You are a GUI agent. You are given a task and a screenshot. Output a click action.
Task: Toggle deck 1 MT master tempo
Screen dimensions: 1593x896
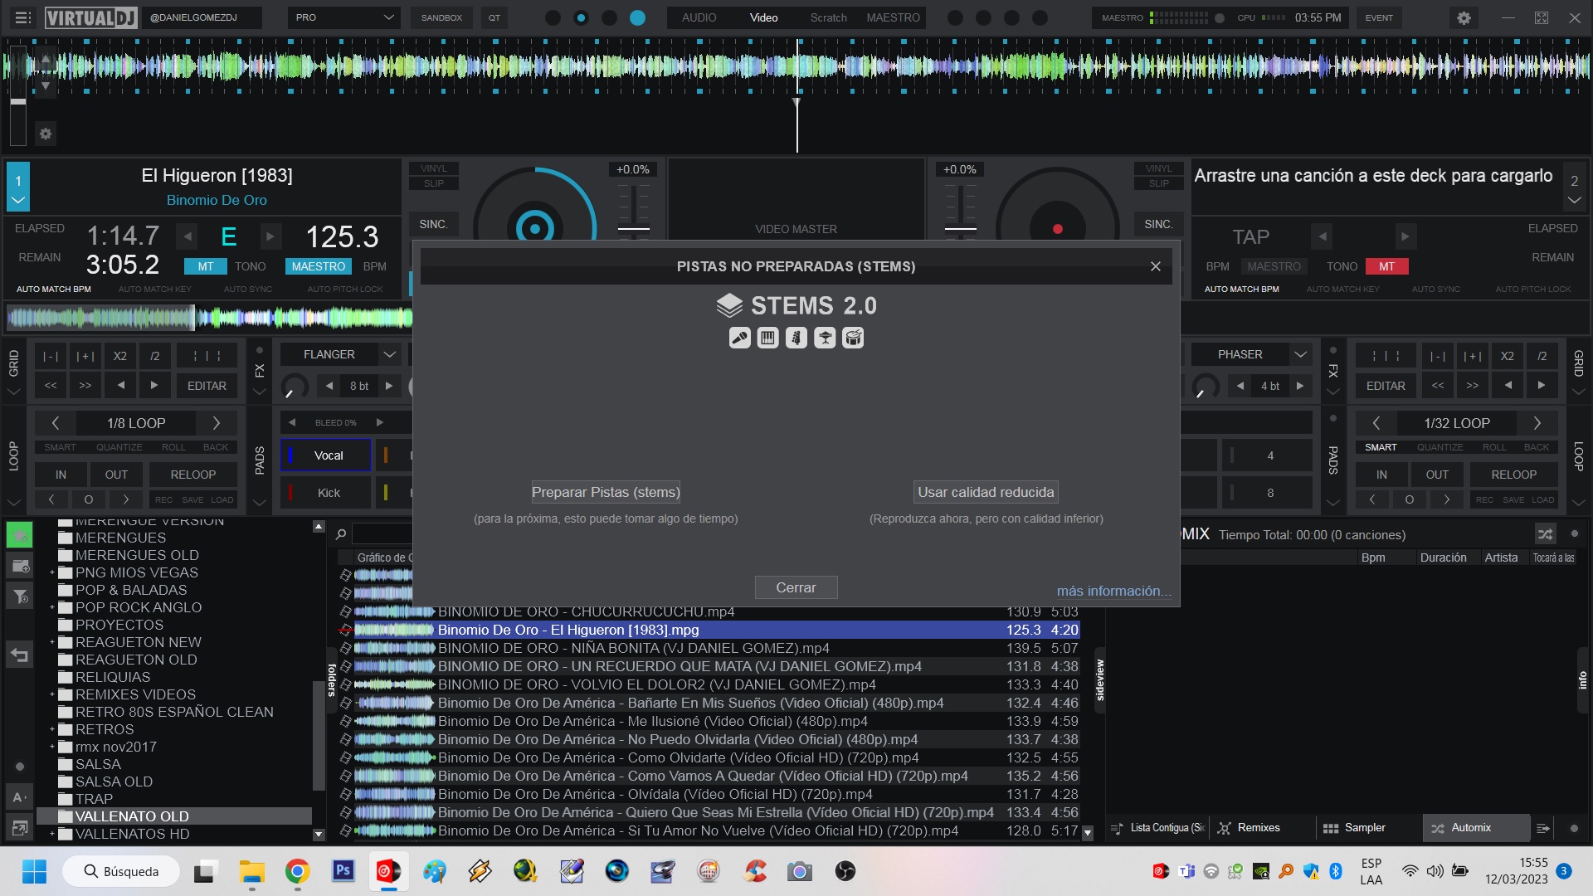[206, 266]
